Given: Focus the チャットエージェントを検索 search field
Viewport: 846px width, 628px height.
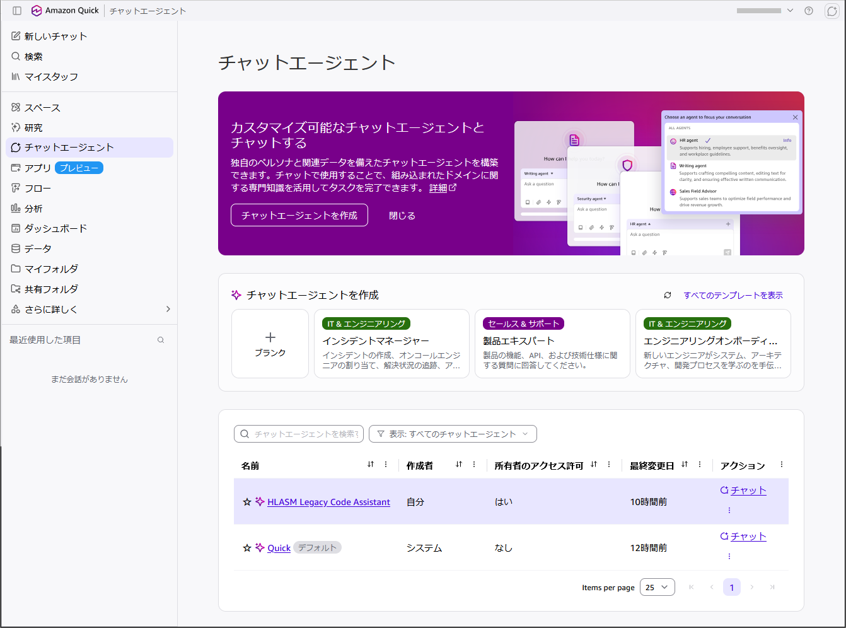Looking at the screenshot, I should pyautogui.click(x=299, y=434).
